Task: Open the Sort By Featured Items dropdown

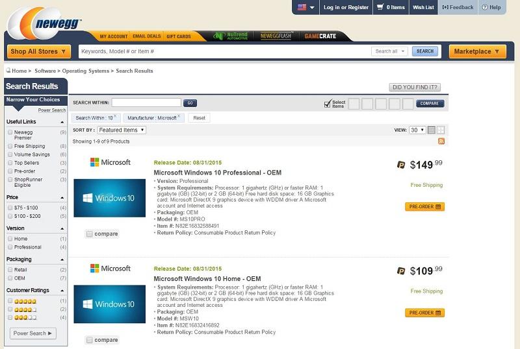Action: (122, 130)
